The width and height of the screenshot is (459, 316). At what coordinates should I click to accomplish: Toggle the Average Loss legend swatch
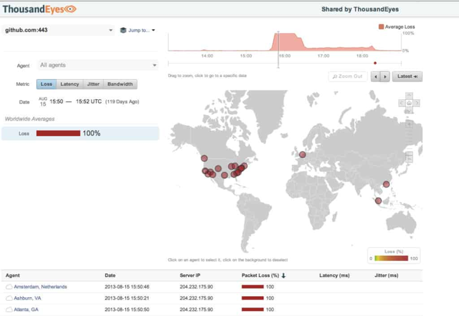click(381, 27)
